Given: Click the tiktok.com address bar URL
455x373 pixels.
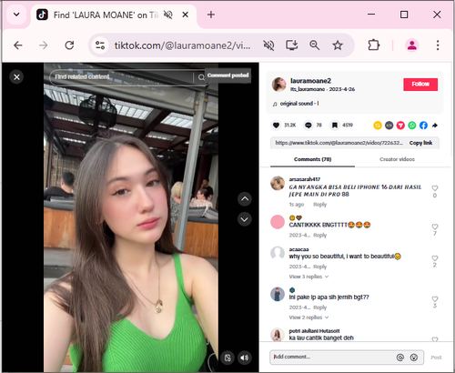Looking at the screenshot, I should point(182,45).
